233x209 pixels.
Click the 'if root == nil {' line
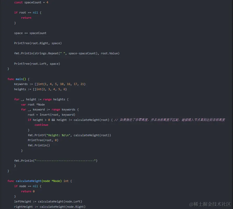click(x=28, y=12)
